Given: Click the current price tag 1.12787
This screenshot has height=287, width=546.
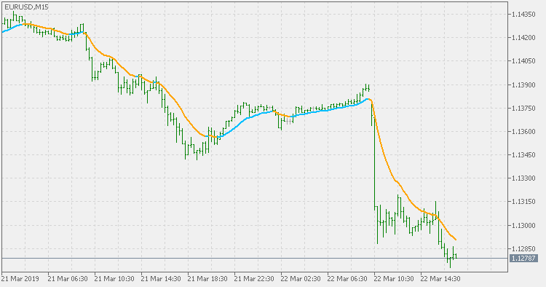Looking at the screenshot, I should tap(523, 259).
